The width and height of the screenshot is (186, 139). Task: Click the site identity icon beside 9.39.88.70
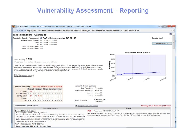15,31
